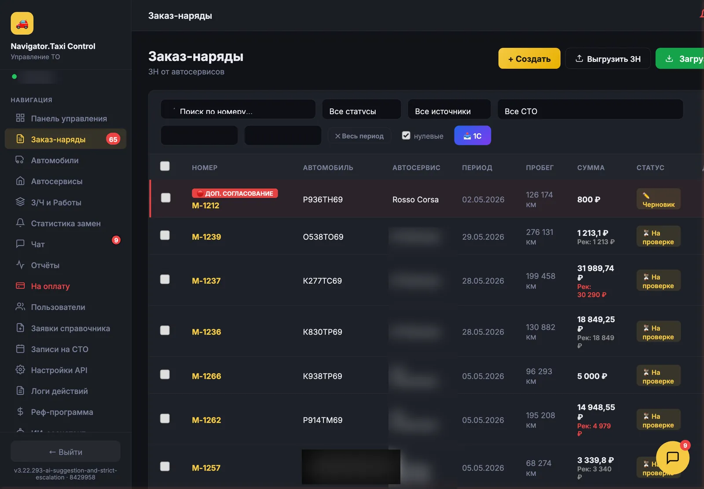Click the yellow taxi app logo

tap(22, 23)
